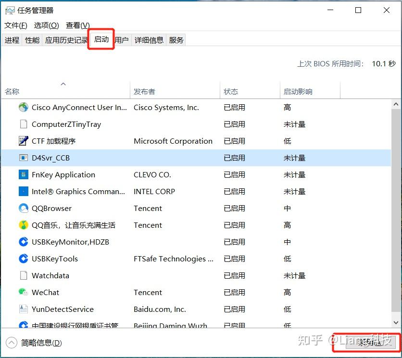The width and height of the screenshot is (402, 358).
Task: Click the scrollbar down arrow
Action: click(396, 322)
